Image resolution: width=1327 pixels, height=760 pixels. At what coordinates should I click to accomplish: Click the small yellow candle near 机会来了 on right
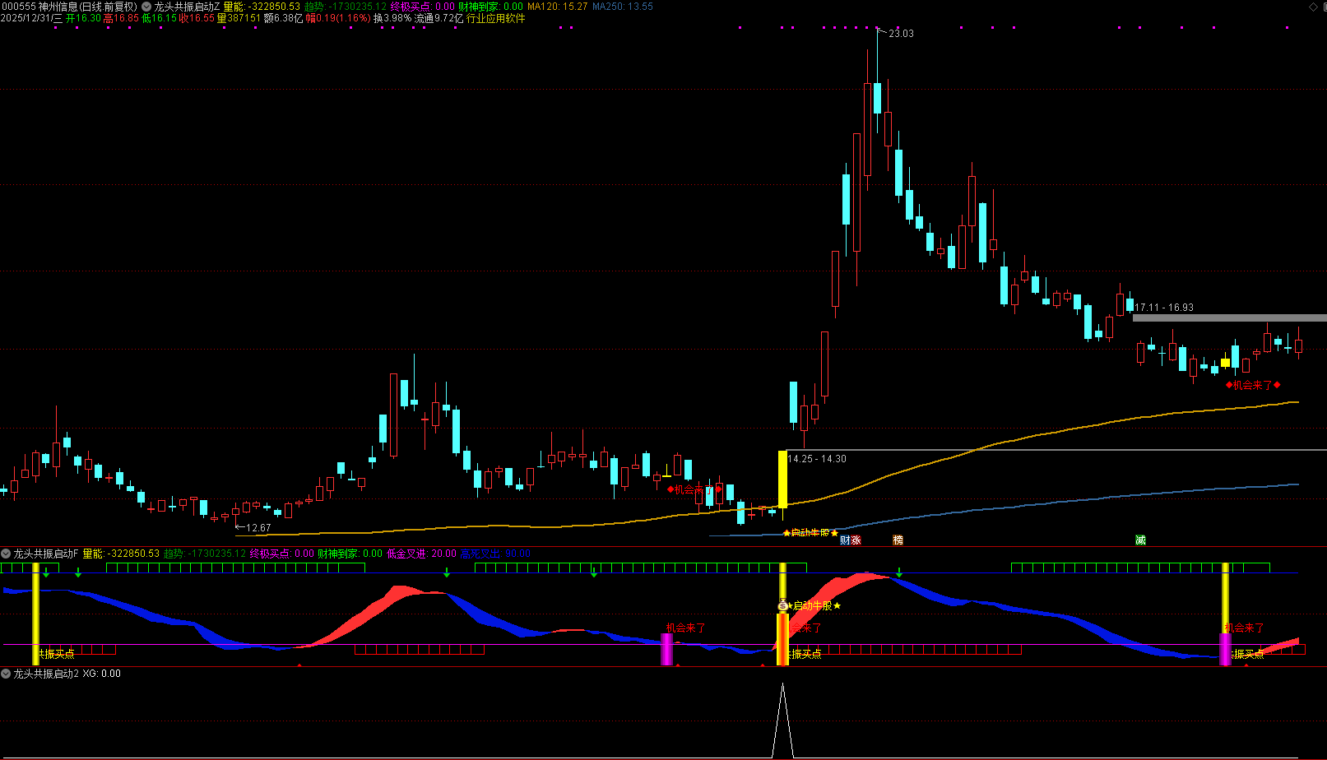click(1225, 363)
